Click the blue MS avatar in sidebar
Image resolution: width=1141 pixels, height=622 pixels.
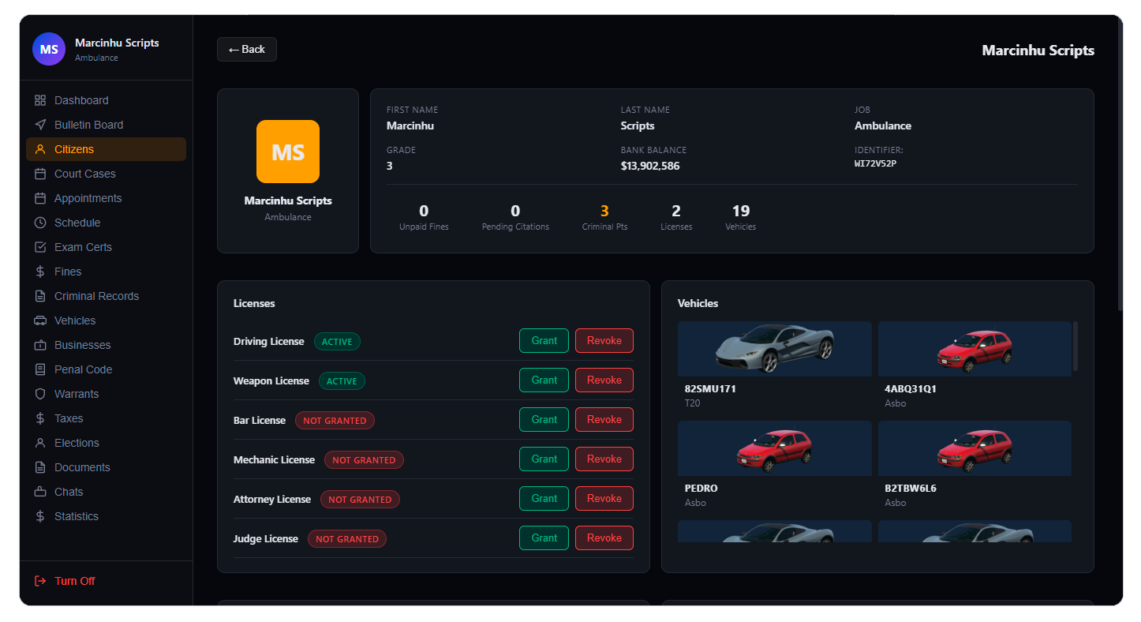49,49
